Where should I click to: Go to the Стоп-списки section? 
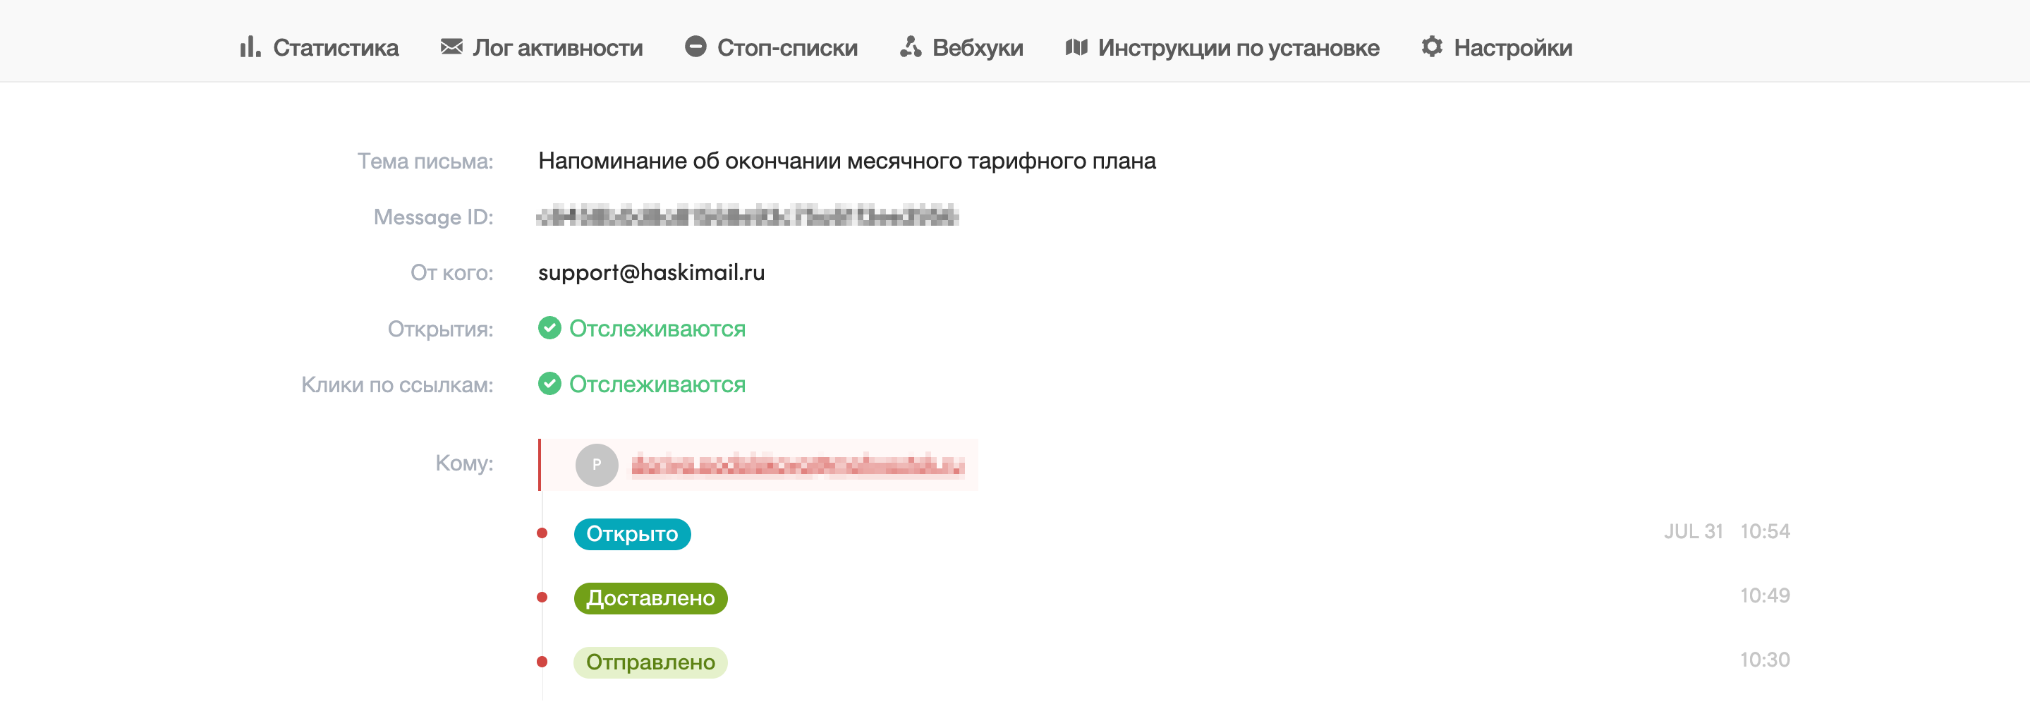pyautogui.click(x=786, y=48)
